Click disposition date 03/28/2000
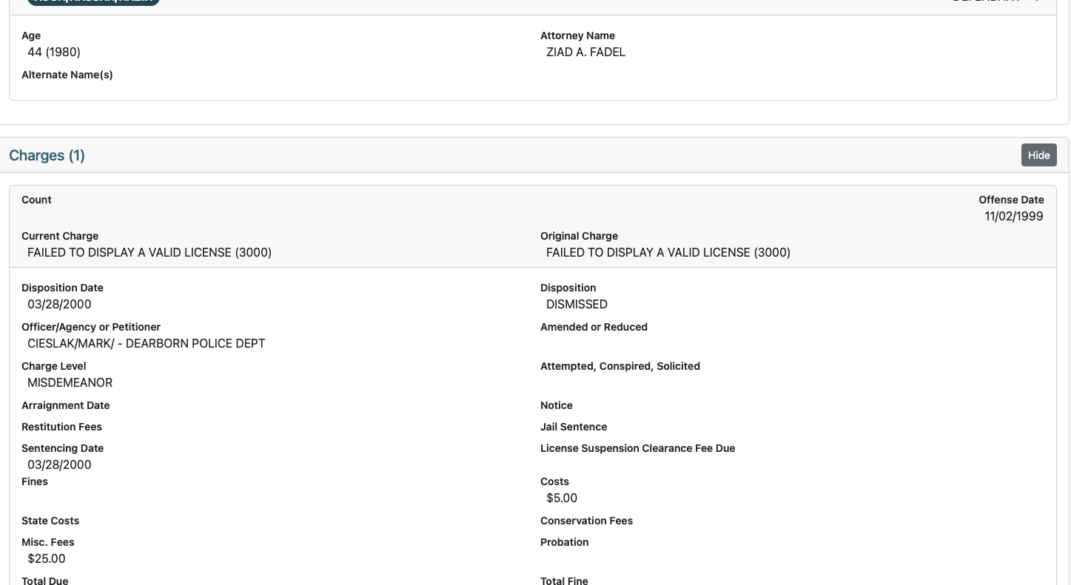Image resolution: width=1071 pixels, height=585 pixels. pos(59,304)
